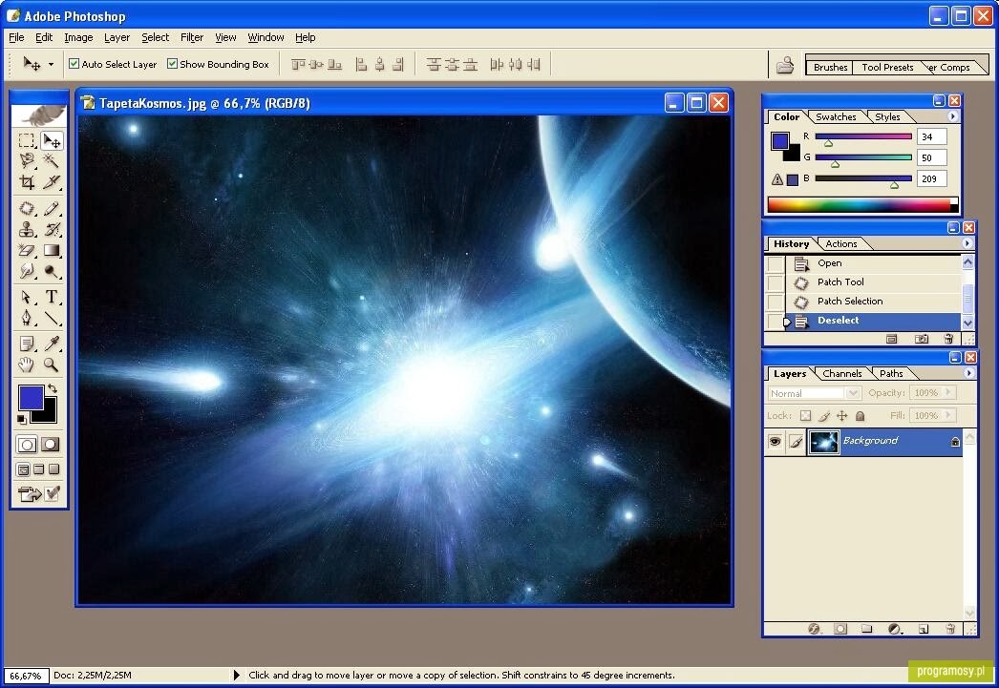The height and width of the screenshot is (688, 999).
Task: Toggle history brush source for Patch Tool state
Action: coord(775,282)
